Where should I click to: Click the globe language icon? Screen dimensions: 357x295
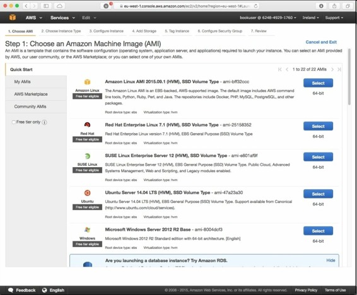coord(45,290)
